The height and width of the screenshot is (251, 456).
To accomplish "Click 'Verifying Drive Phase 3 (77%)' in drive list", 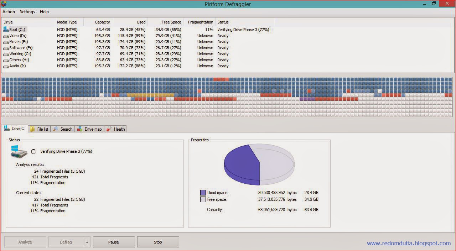I will (243, 30).
